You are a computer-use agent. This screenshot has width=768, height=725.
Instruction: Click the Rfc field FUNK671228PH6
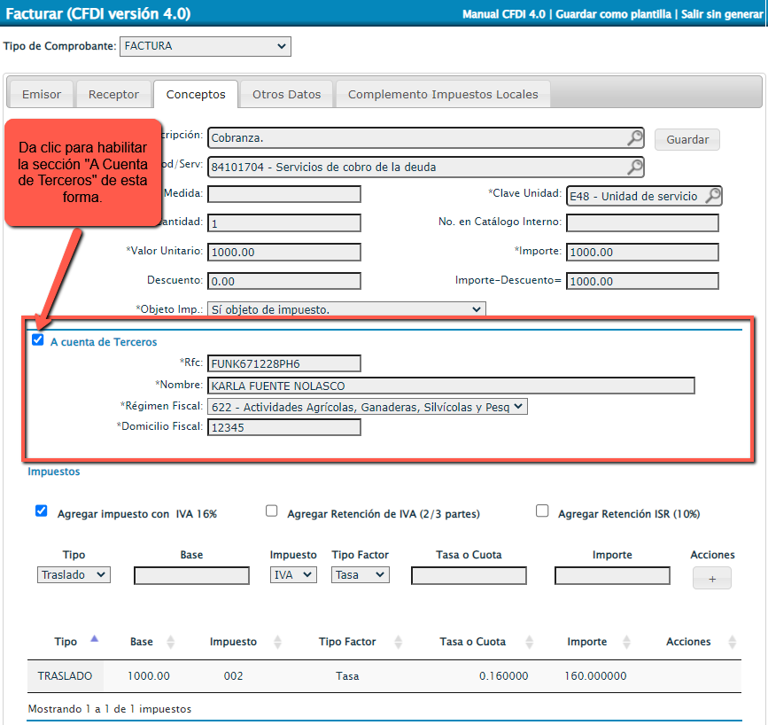click(x=284, y=363)
